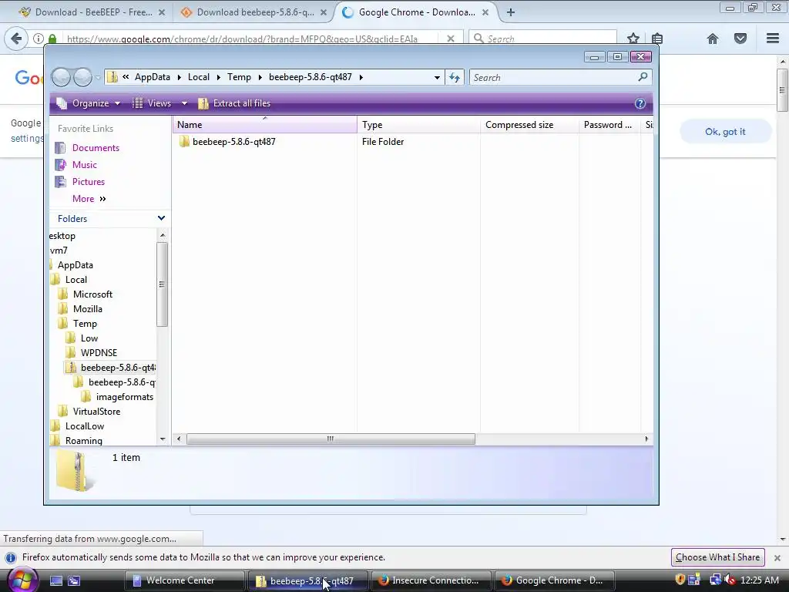This screenshot has height=592, width=789.
Task: Open the Windows Start orb
Action: click(22, 580)
